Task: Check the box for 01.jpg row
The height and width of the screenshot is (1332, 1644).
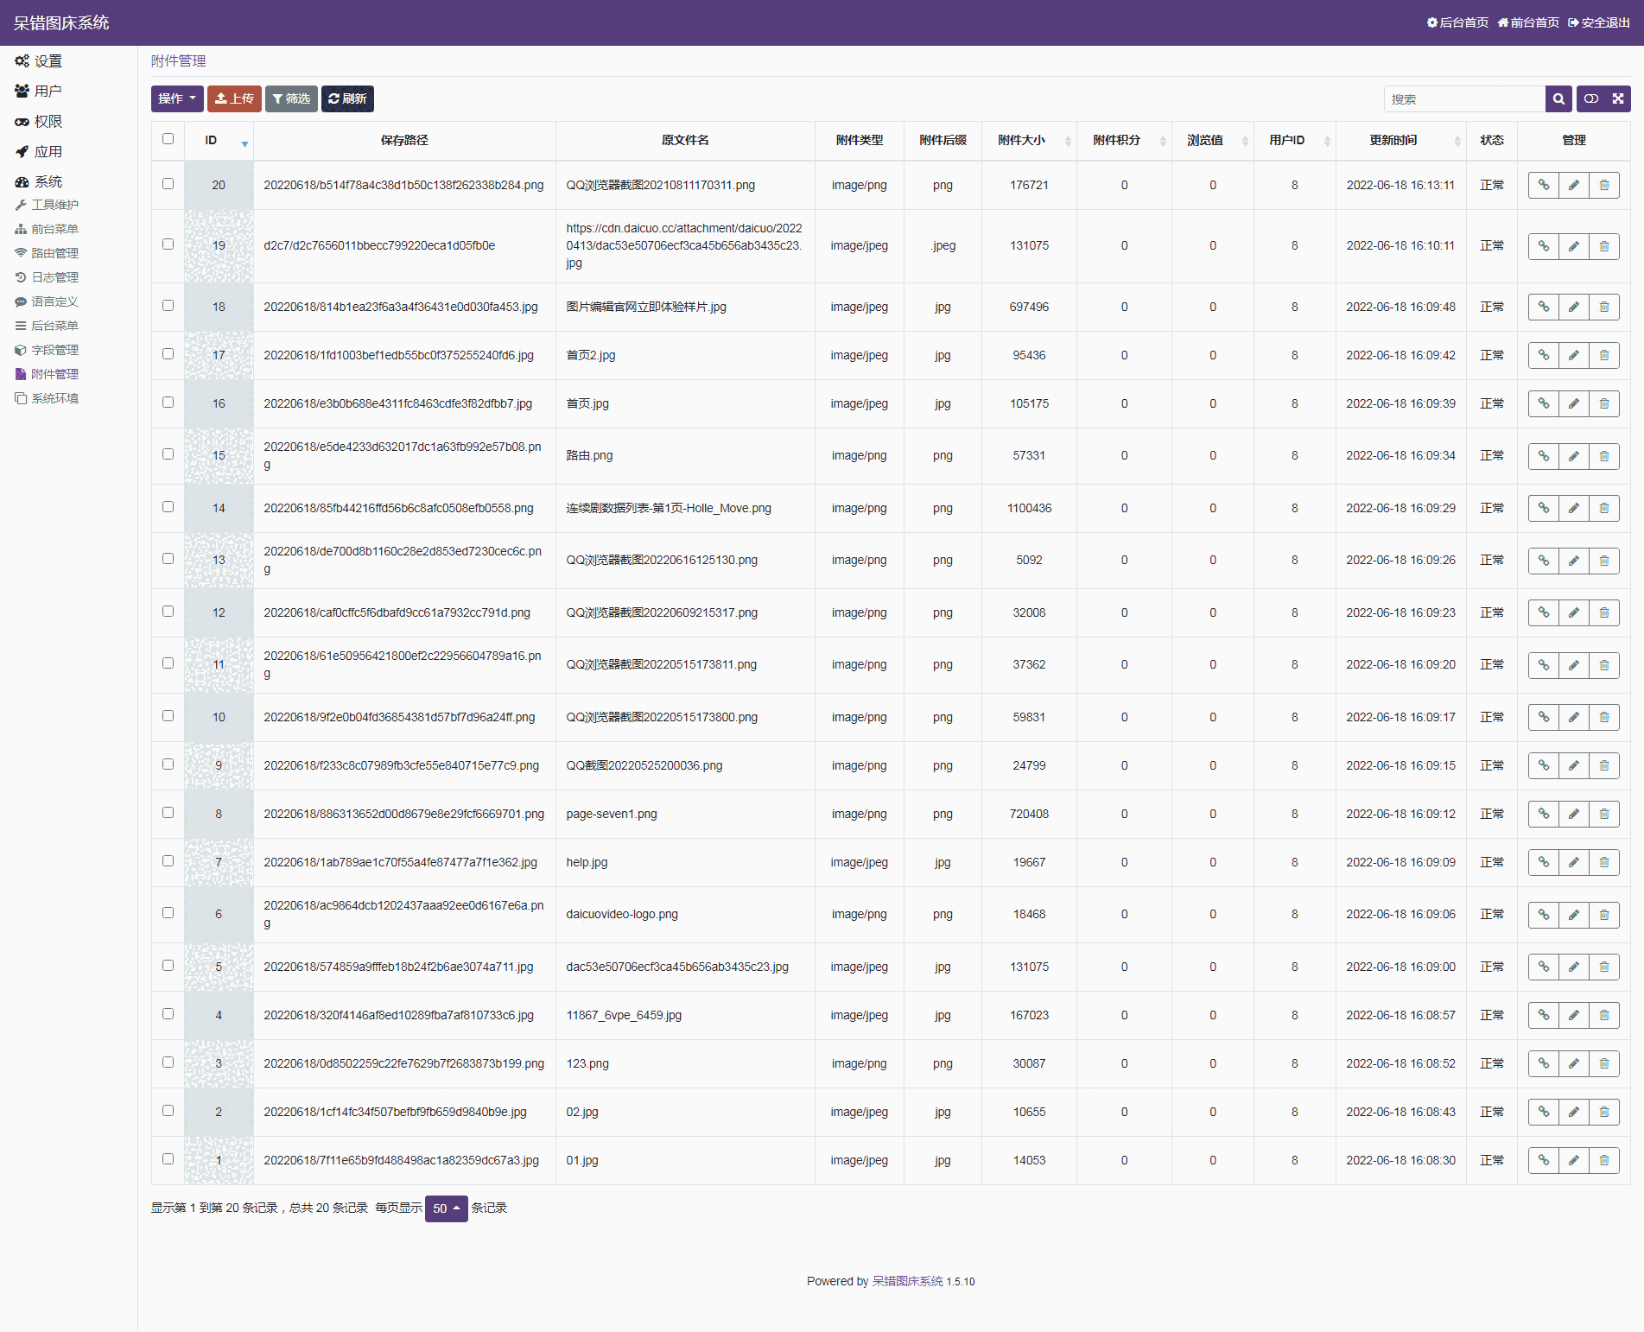Action: click(x=168, y=1159)
